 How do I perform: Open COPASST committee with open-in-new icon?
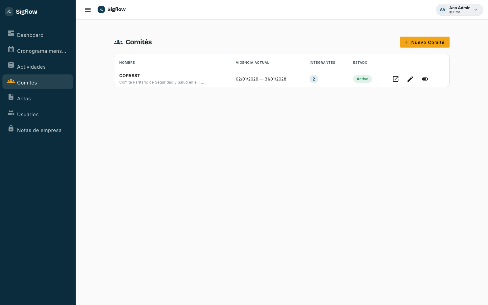(x=396, y=79)
